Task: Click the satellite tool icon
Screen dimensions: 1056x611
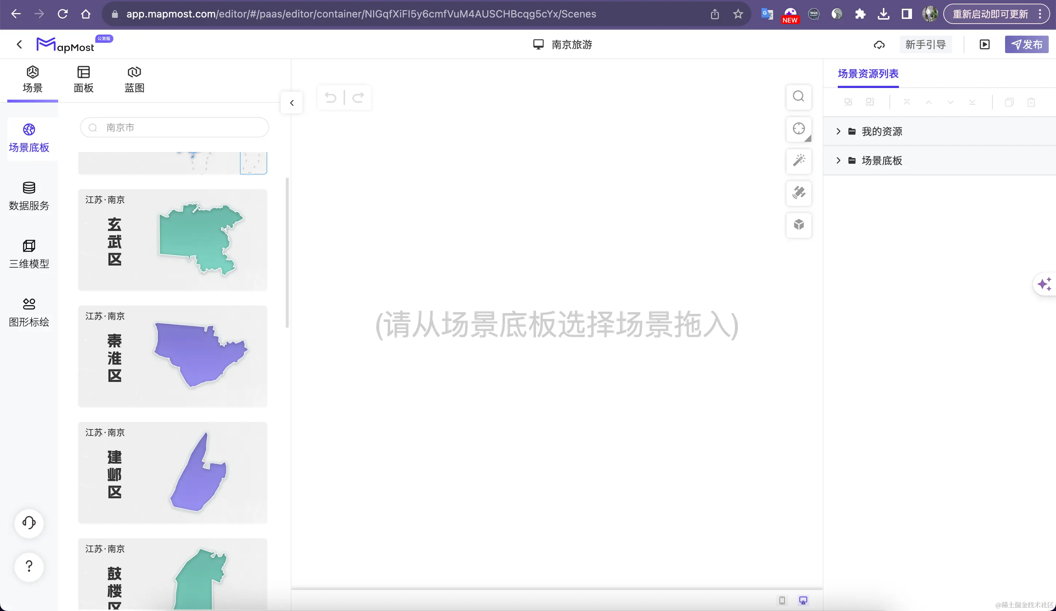Action: pos(799,193)
